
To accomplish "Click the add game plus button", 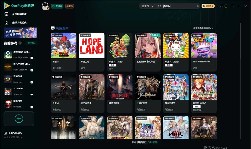I will point(19,119).
